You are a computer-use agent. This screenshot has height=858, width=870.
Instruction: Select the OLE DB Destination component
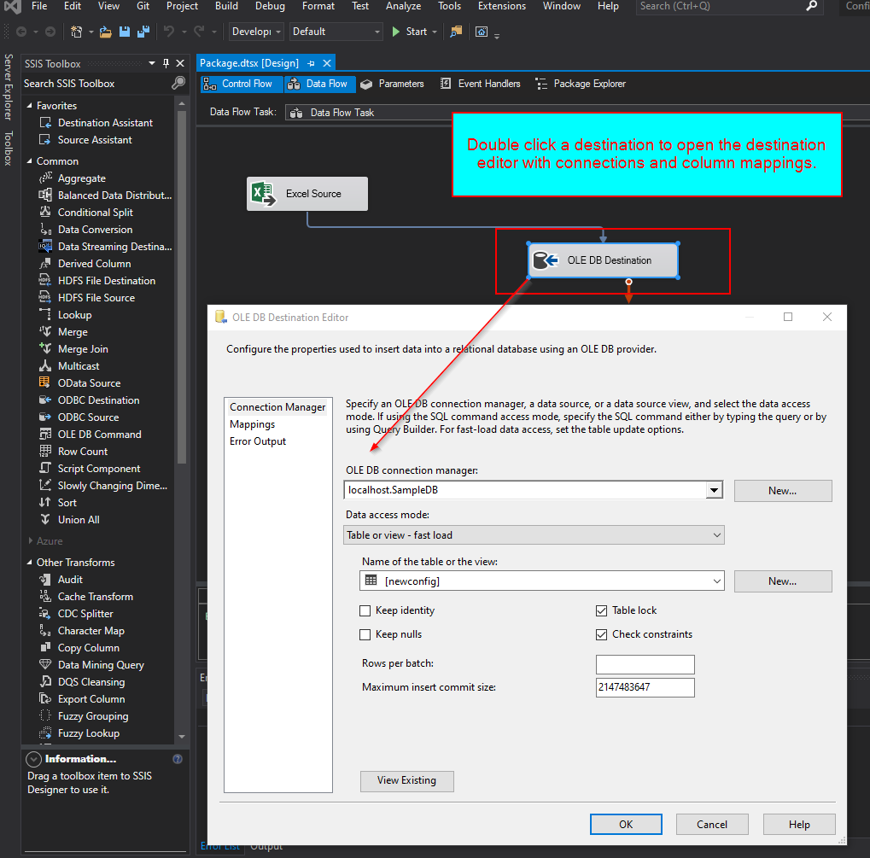click(603, 260)
